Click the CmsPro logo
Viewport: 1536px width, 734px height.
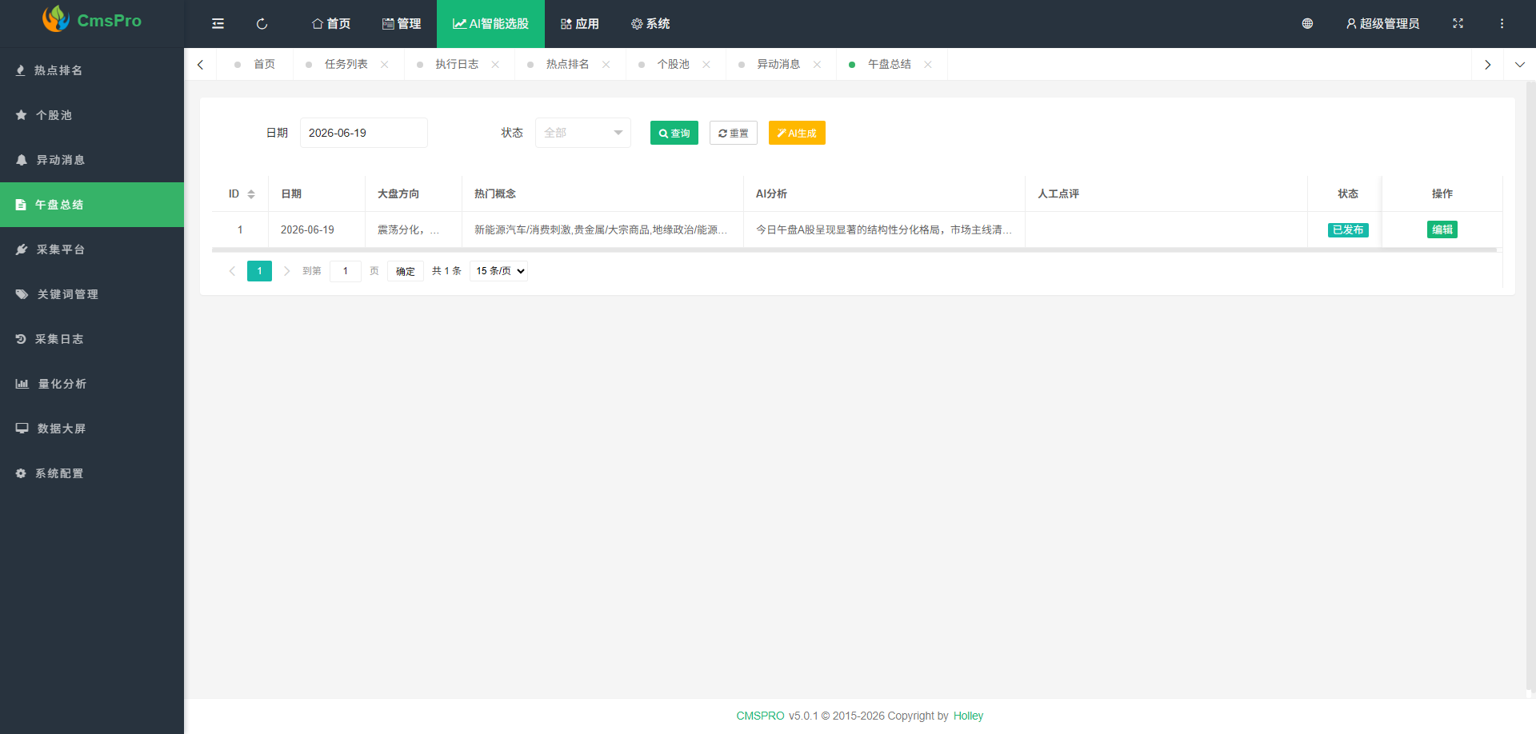pyautogui.click(x=92, y=20)
